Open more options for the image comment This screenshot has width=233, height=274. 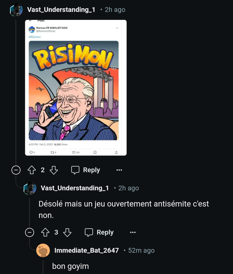[x=119, y=170]
